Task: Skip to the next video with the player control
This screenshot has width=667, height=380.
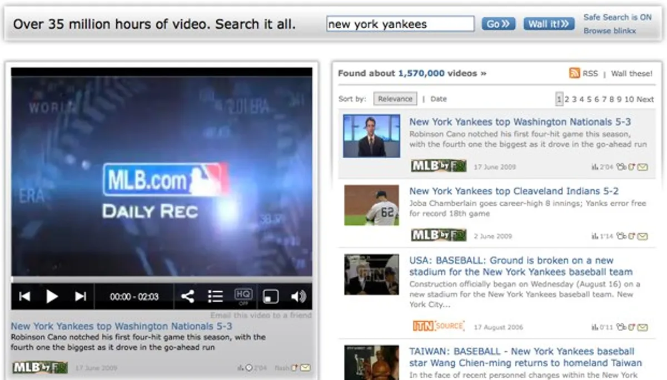Action: [x=80, y=296]
